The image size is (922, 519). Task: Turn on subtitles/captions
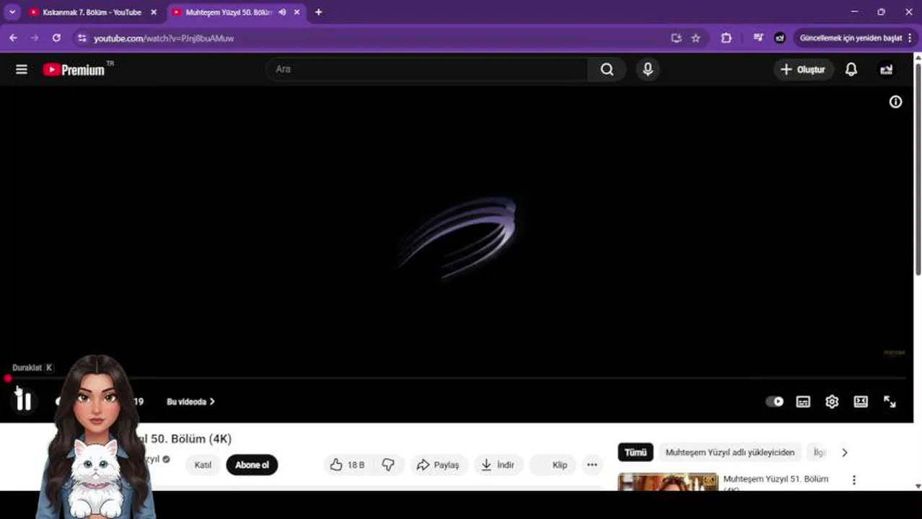point(803,402)
